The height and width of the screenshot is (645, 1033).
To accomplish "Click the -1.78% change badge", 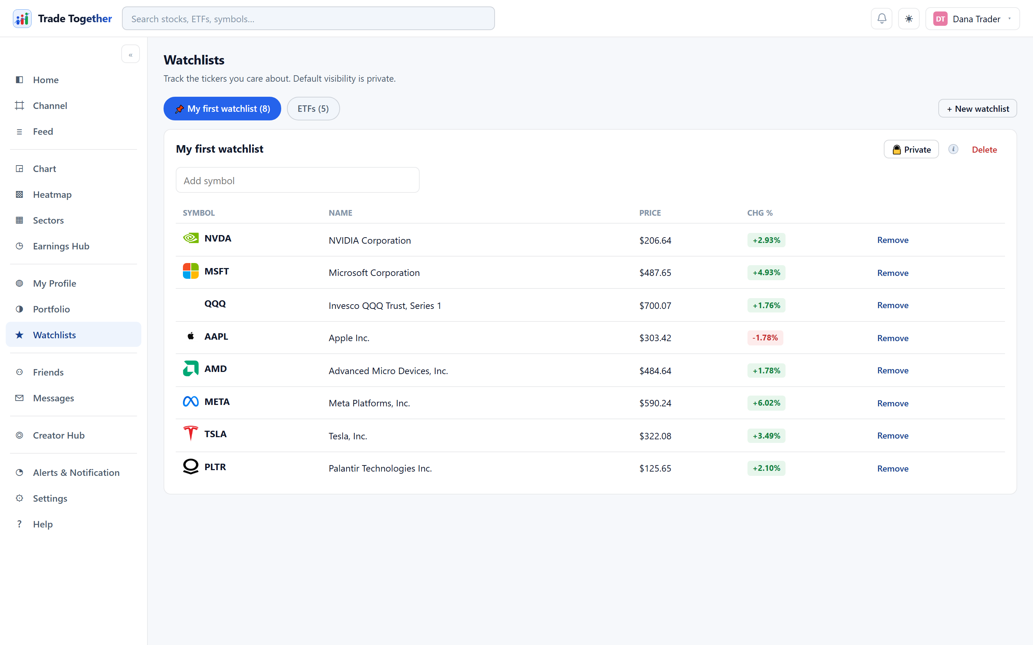I will pos(765,338).
